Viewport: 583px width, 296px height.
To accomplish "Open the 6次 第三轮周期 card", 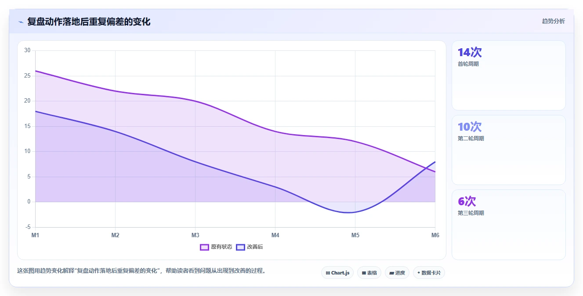I will [509, 225].
